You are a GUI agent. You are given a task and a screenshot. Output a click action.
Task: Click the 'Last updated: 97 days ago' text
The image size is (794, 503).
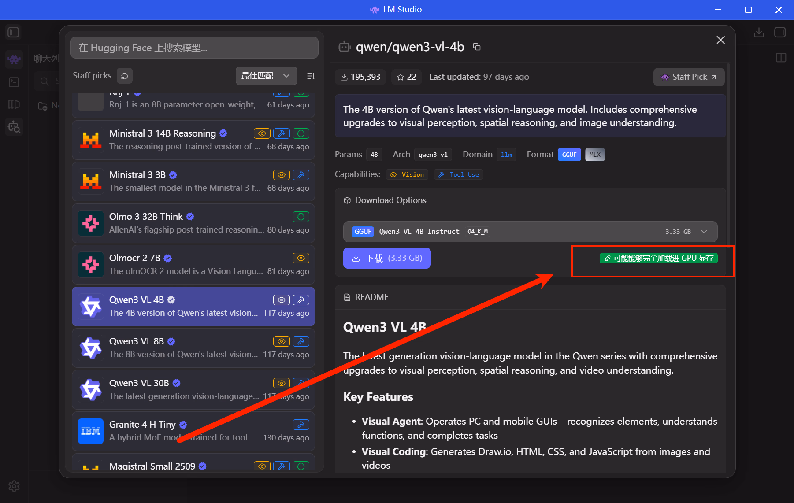click(x=479, y=77)
